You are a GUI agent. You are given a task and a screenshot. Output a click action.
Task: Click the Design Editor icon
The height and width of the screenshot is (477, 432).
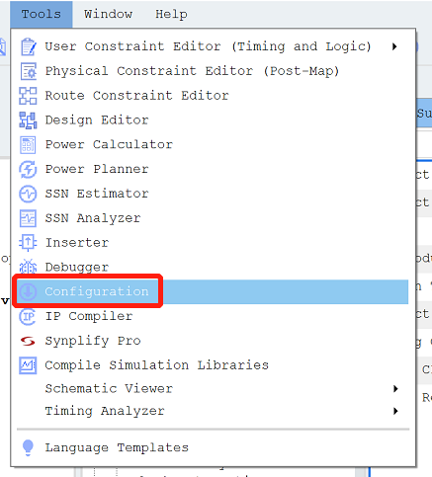[28, 120]
